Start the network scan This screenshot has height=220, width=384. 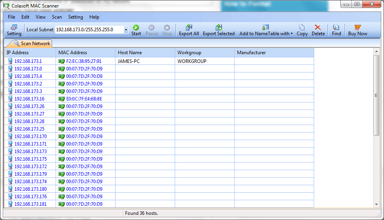(x=136, y=30)
